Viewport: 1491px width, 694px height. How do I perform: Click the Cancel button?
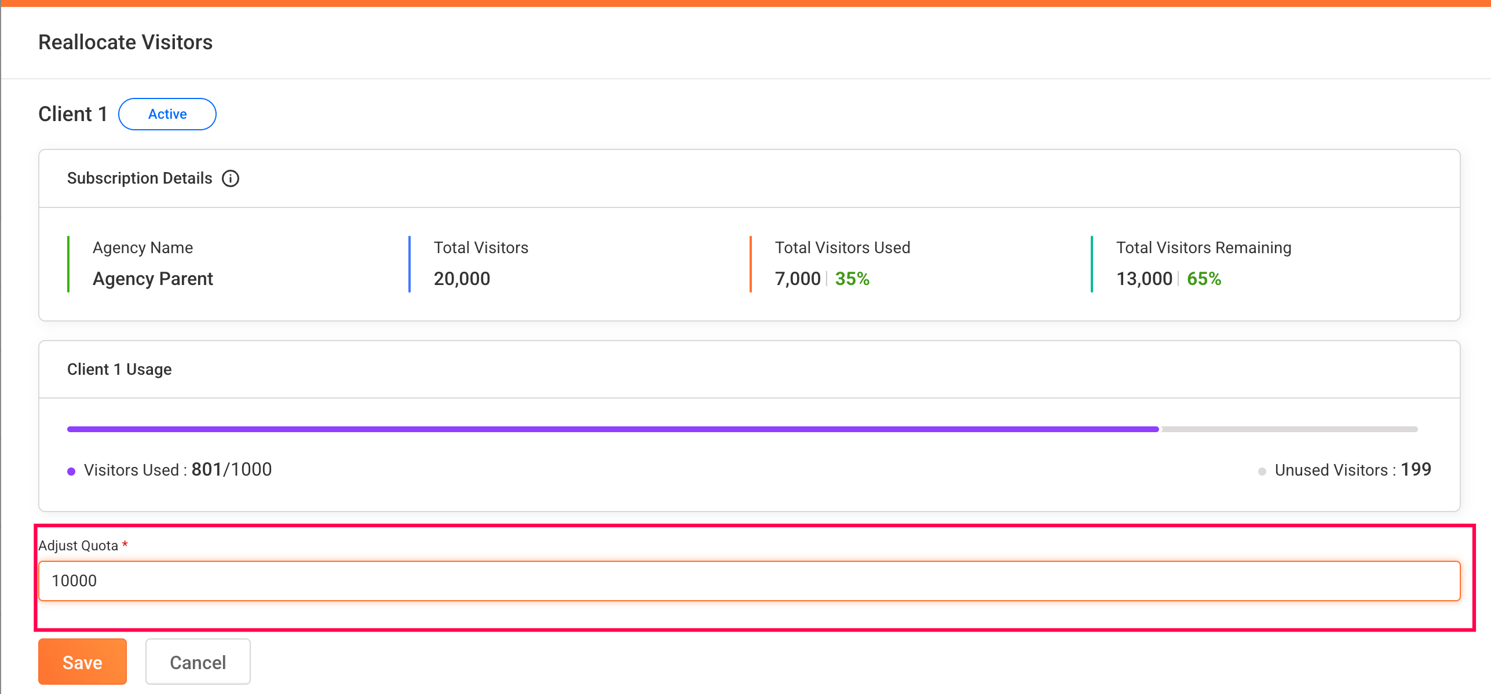point(198,662)
